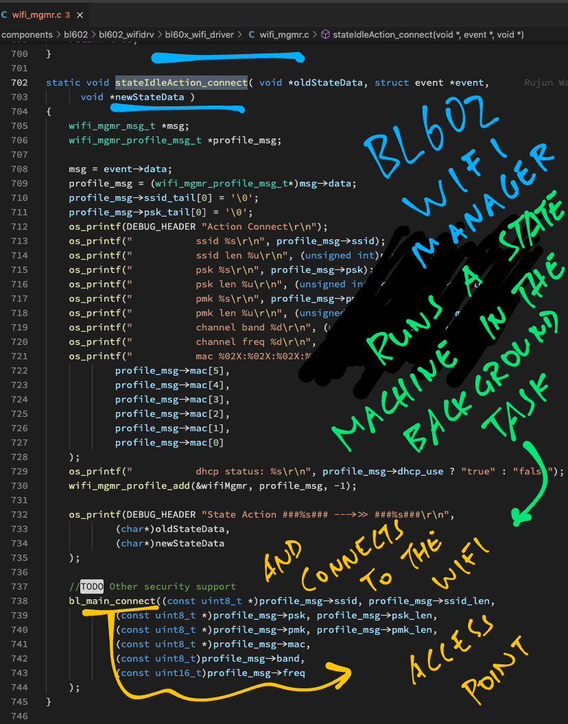Click the function symbol icon before stateIdleAction_connect breadcrumb
The width and height of the screenshot is (568, 724).
325,34
